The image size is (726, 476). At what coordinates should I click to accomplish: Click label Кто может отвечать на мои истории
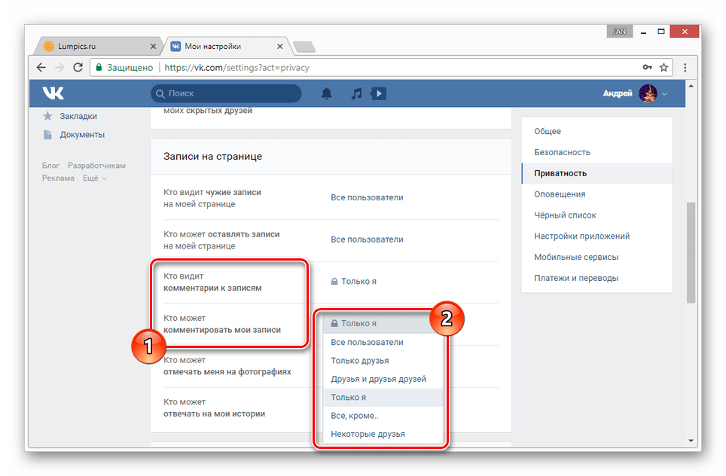pyautogui.click(x=215, y=408)
